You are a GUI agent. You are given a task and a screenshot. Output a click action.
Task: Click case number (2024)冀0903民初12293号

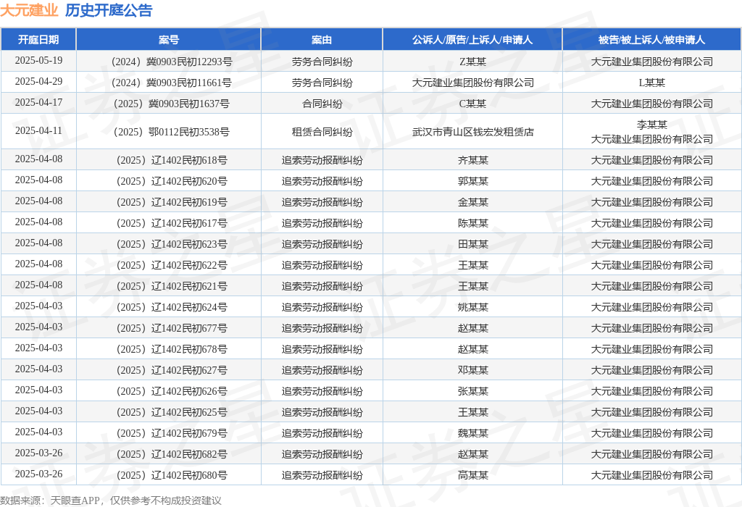[172, 62]
